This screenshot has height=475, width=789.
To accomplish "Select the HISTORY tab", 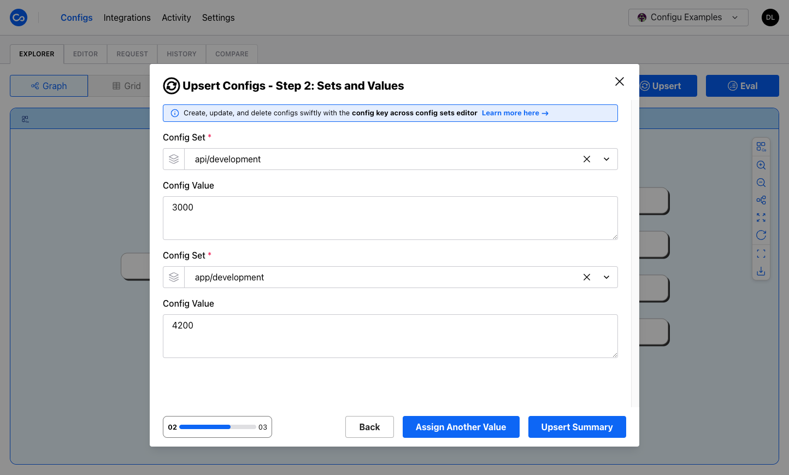I will tap(181, 54).
